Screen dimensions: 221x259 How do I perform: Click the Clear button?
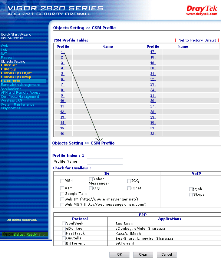143,255
